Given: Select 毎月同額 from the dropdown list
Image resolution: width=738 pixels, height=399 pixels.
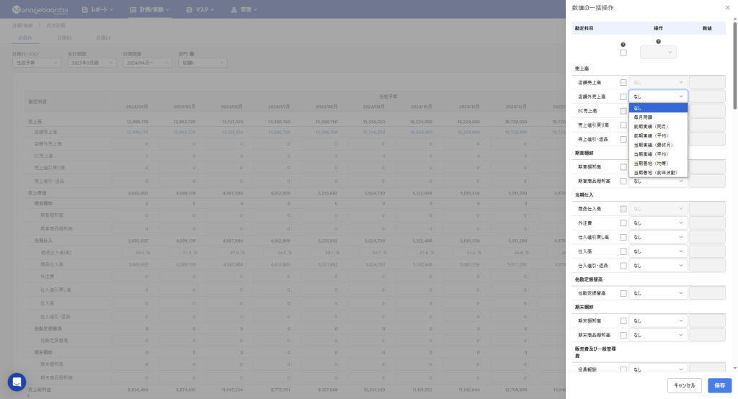Looking at the screenshot, I should [644, 117].
